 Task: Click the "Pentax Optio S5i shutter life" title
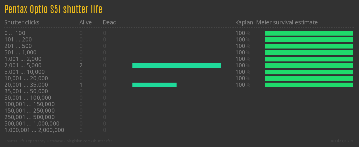(53, 9)
